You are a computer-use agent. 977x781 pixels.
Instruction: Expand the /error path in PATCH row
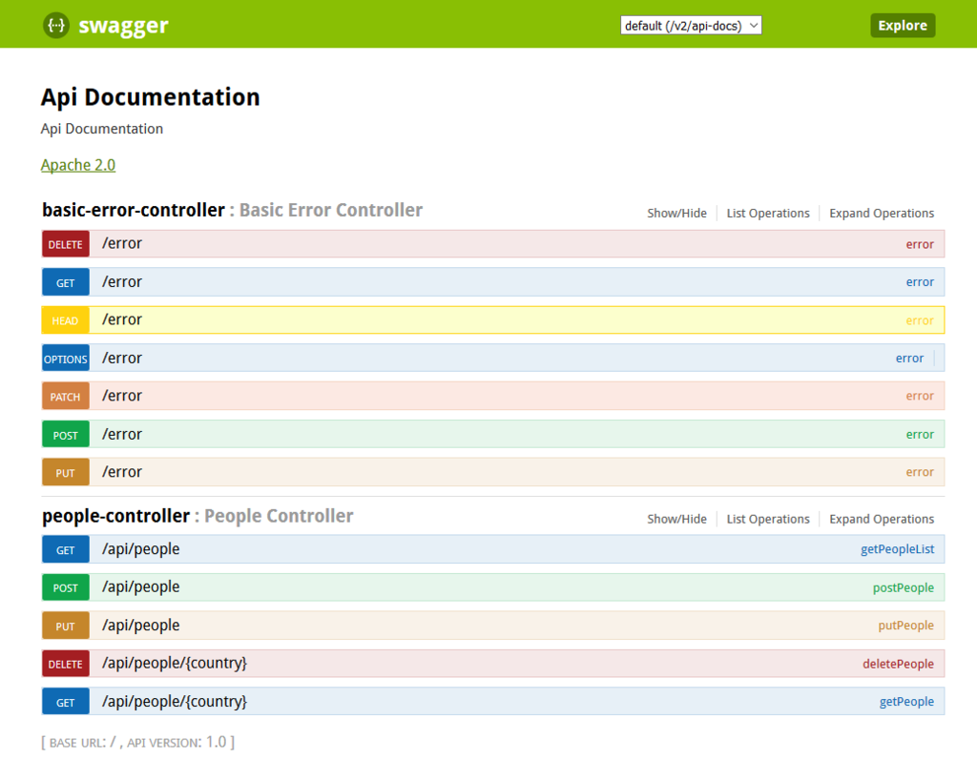(122, 396)
